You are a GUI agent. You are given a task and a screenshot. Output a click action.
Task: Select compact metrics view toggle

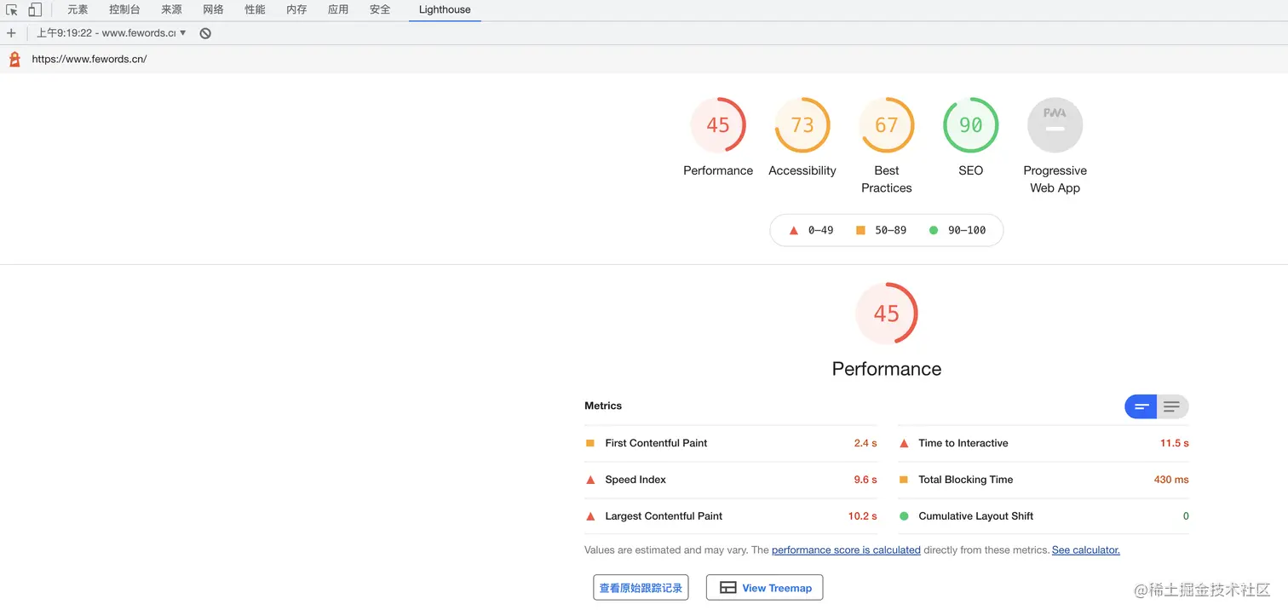[1141, 406]
